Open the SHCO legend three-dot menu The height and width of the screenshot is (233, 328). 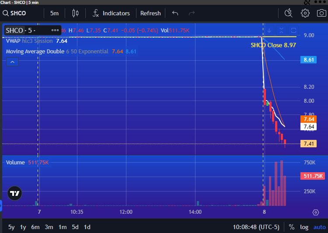pos(55,30)
